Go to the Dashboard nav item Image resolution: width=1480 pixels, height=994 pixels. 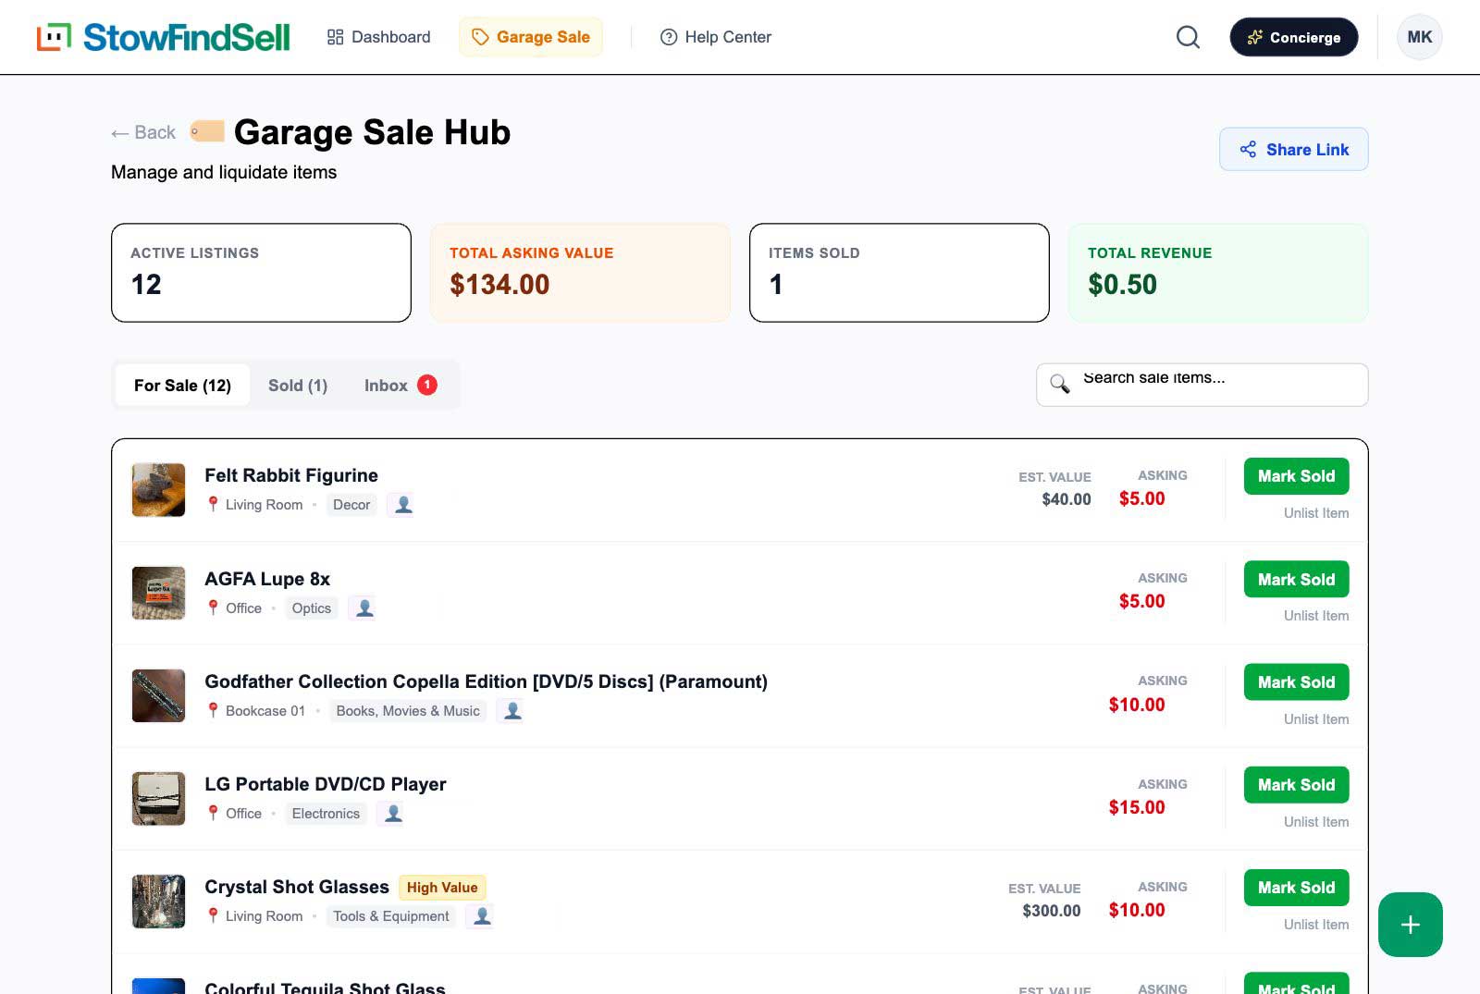(378, 37)
